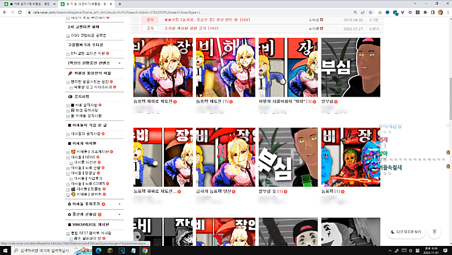The image size is (452, 255).
Task: Expand the 이세돌 도와주기 sidebar section
Action: point(120,204)
